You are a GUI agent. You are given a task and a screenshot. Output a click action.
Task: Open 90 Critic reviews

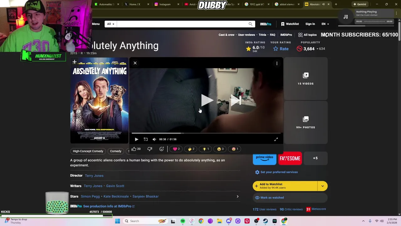click(x=291, y=209)
